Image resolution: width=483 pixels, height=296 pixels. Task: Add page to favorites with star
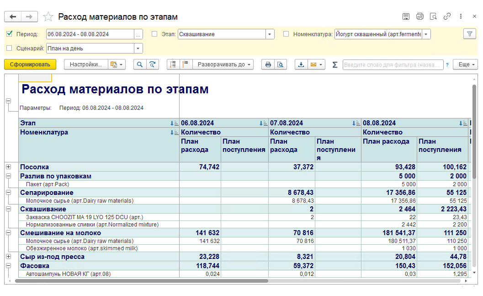click(x=48, y=17)
